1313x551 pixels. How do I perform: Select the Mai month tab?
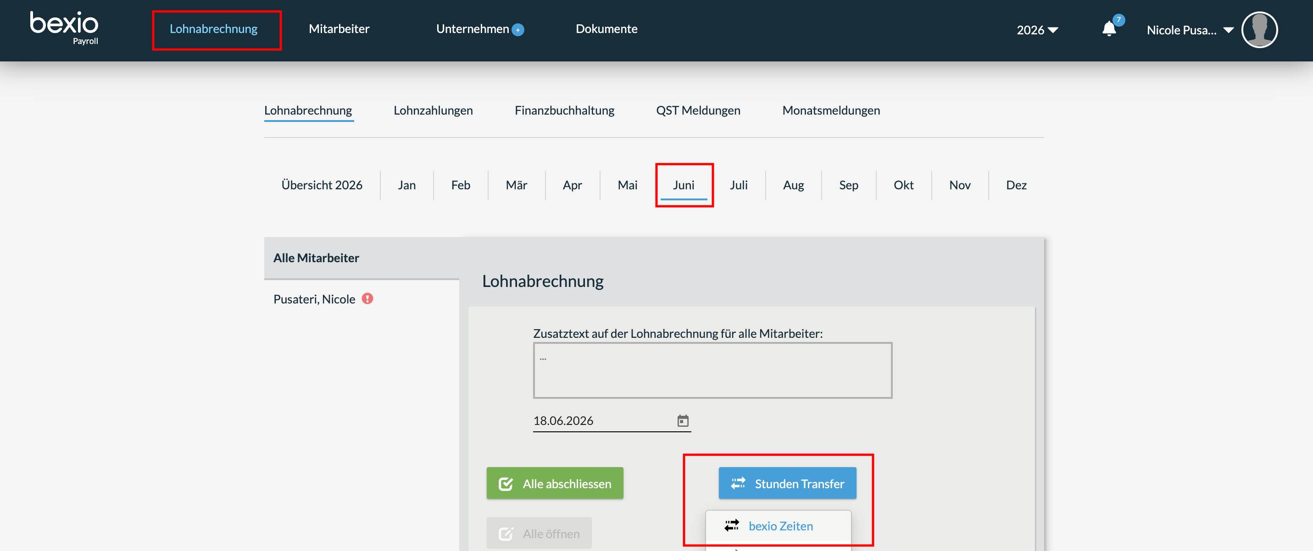[628, 185]
